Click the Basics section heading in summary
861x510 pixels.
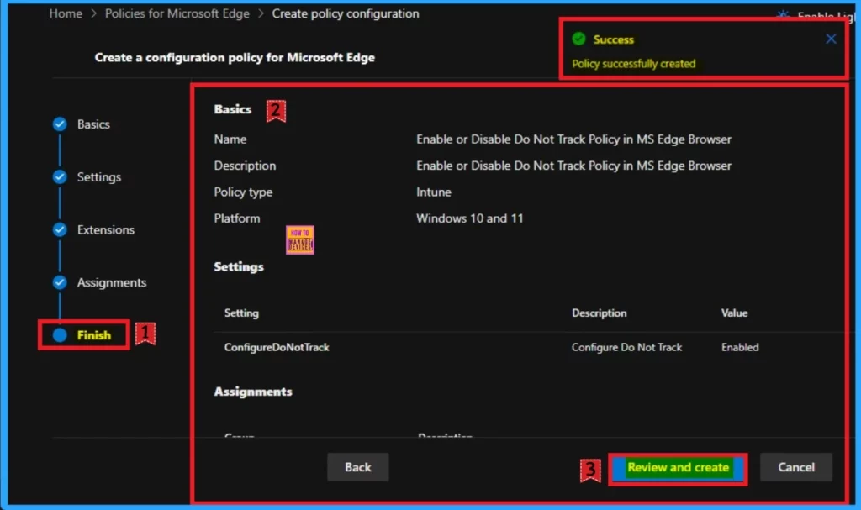click(233, 109)
